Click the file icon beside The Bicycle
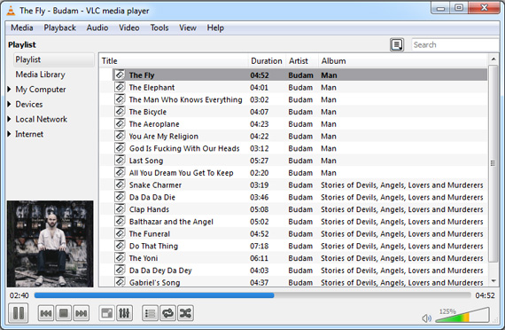This screenshot has height=330, width=505. tap(120, 112)
